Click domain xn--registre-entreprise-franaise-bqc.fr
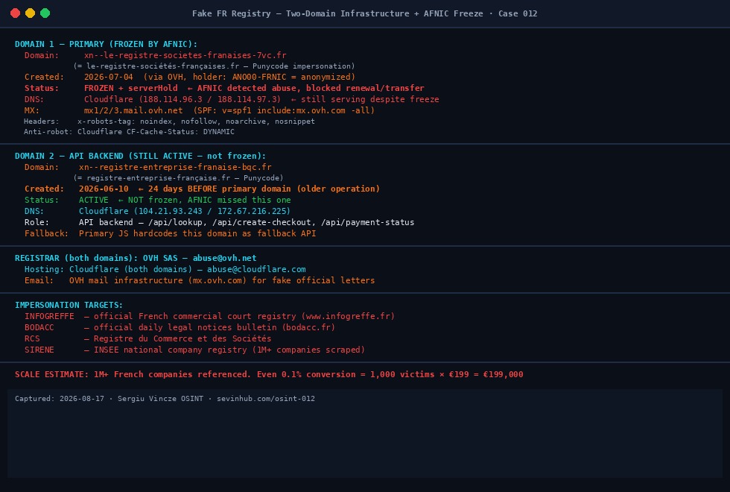Viewport: 730px width, 492px height. (x=175, y=167)
